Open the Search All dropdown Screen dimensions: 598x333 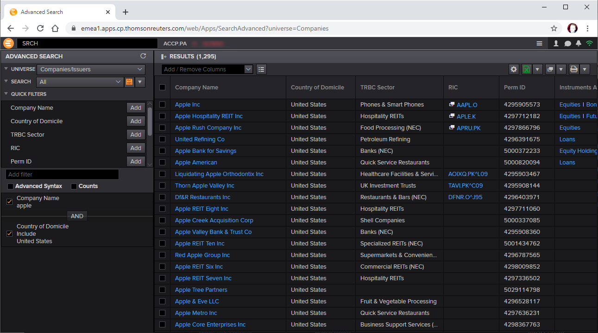point(80,82)
